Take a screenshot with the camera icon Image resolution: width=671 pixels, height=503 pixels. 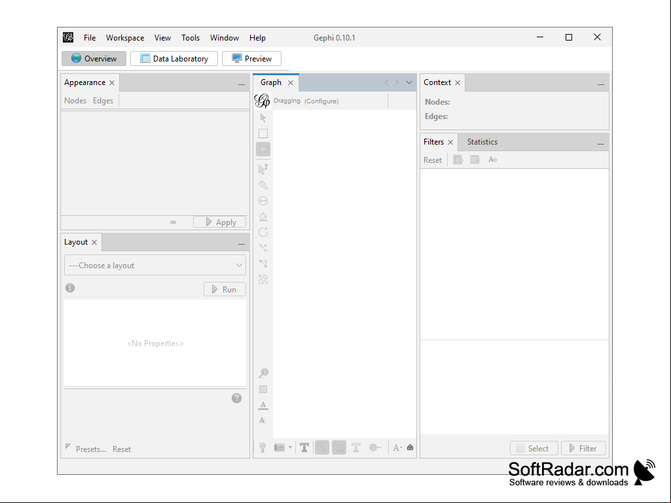279,447
